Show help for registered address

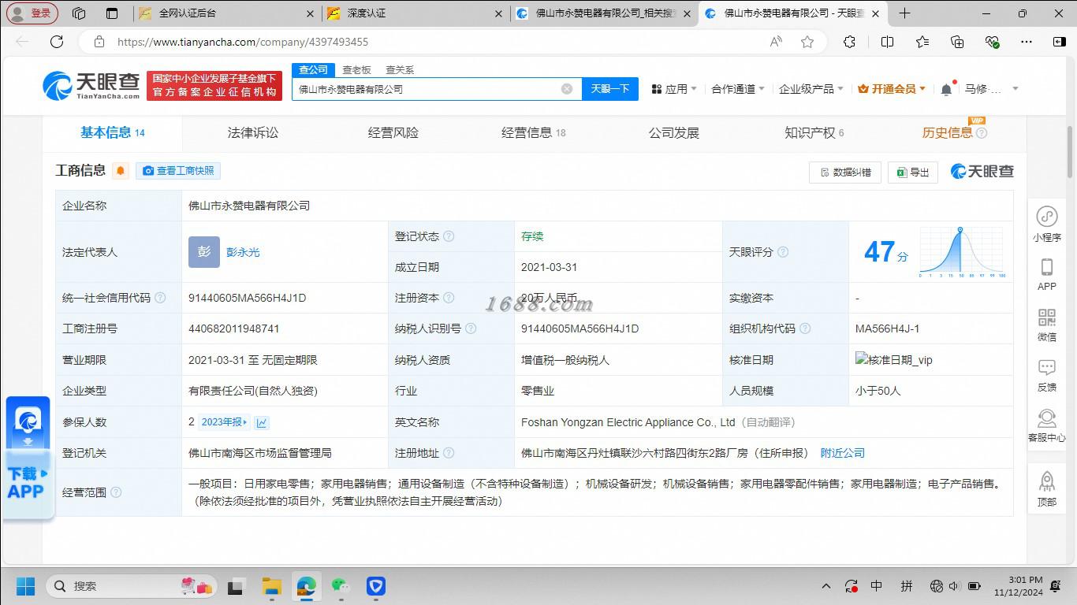[449, 453]
